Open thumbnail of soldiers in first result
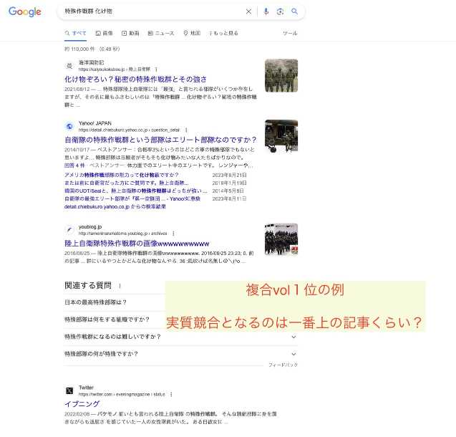 (281, 75)
